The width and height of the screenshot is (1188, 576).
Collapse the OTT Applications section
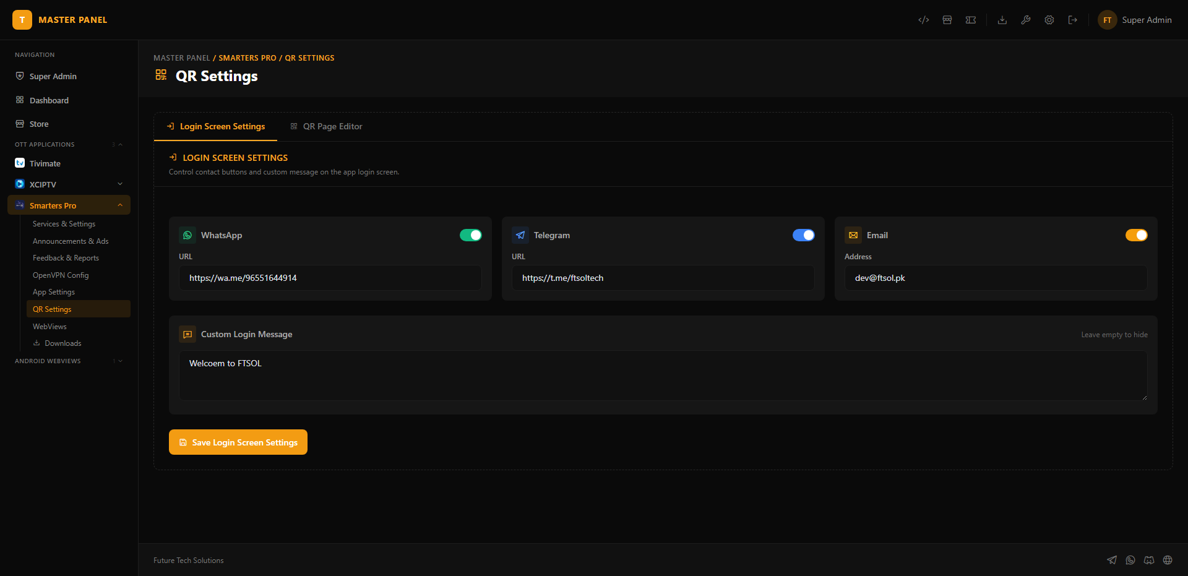pos(120,144)
